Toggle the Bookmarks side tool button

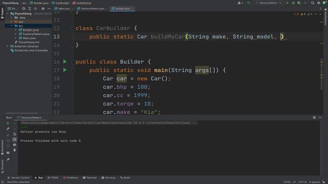click(x=2, y=147)
